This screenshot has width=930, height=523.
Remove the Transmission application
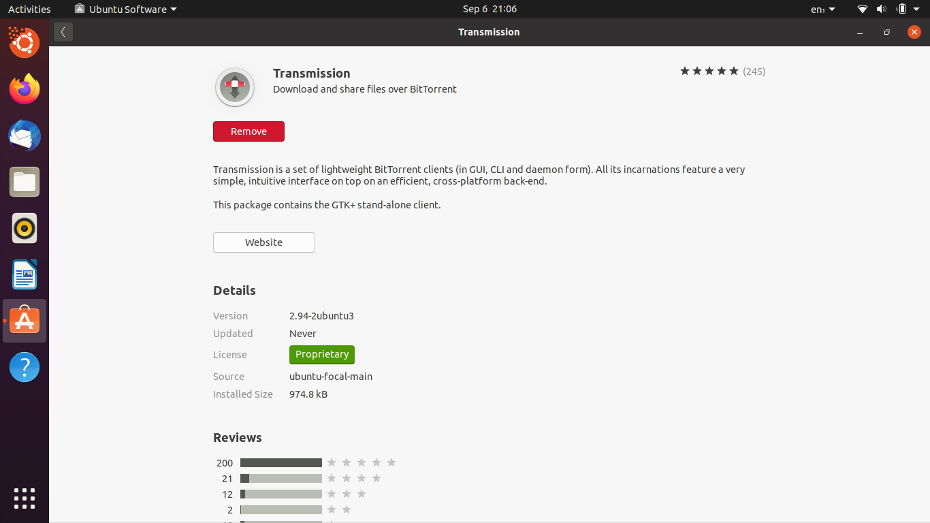pos(248,131)
